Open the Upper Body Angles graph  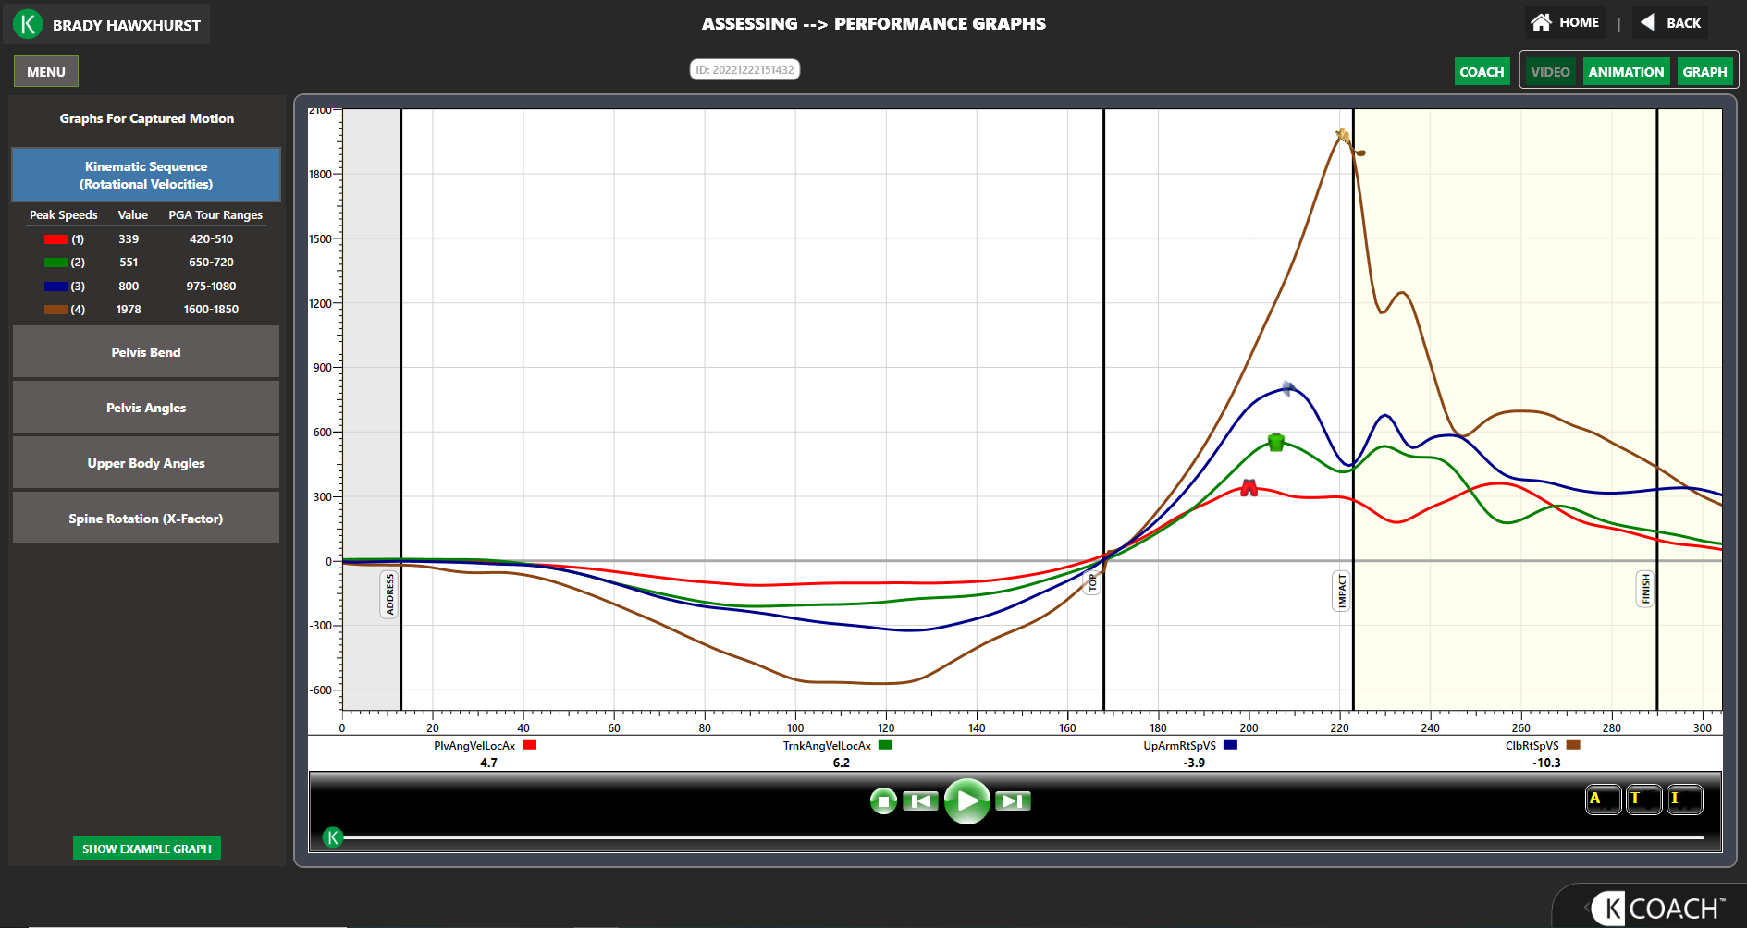click(x=146, y=463)
